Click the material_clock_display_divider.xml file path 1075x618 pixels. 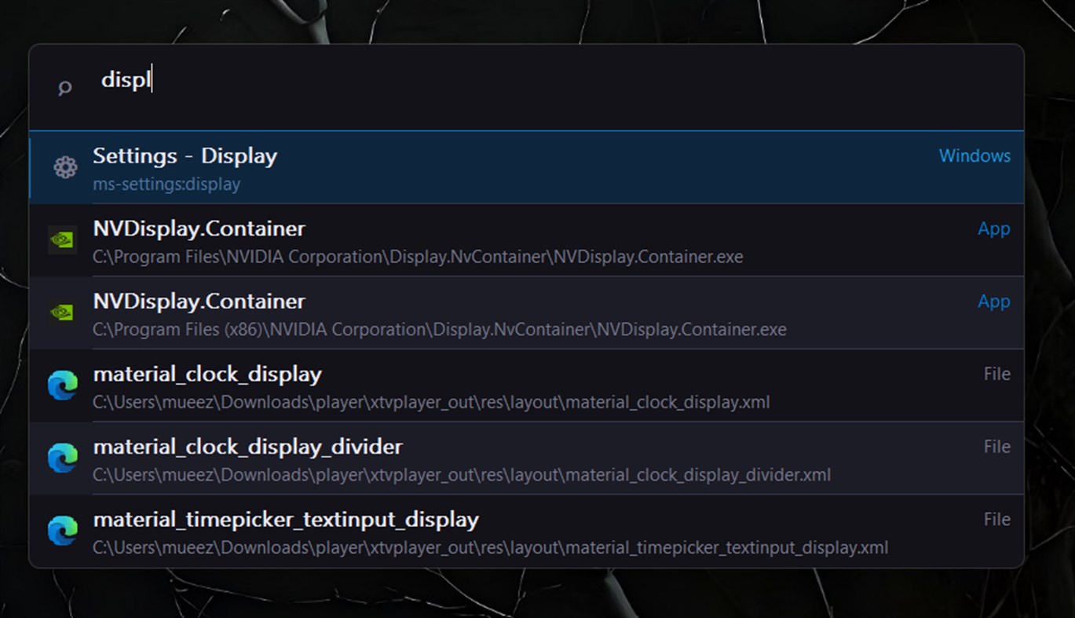pos(462,475)
